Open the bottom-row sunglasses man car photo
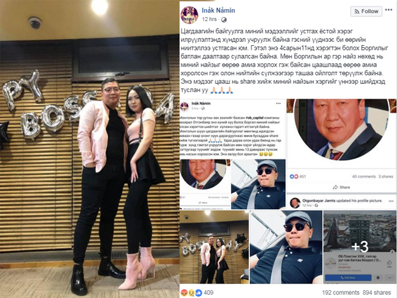The height and width of the screenshot is (298, 397). coord(286,247)
